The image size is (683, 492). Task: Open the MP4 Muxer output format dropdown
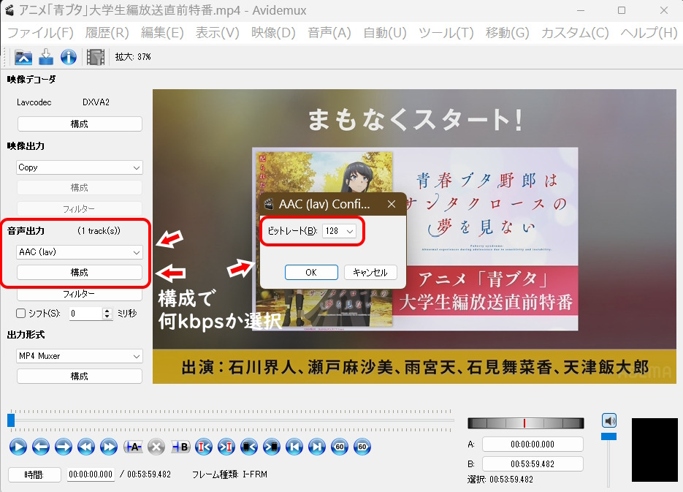point(80,356)
